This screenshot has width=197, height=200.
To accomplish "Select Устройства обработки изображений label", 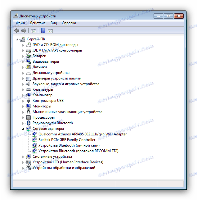I will tap(64, 168).
